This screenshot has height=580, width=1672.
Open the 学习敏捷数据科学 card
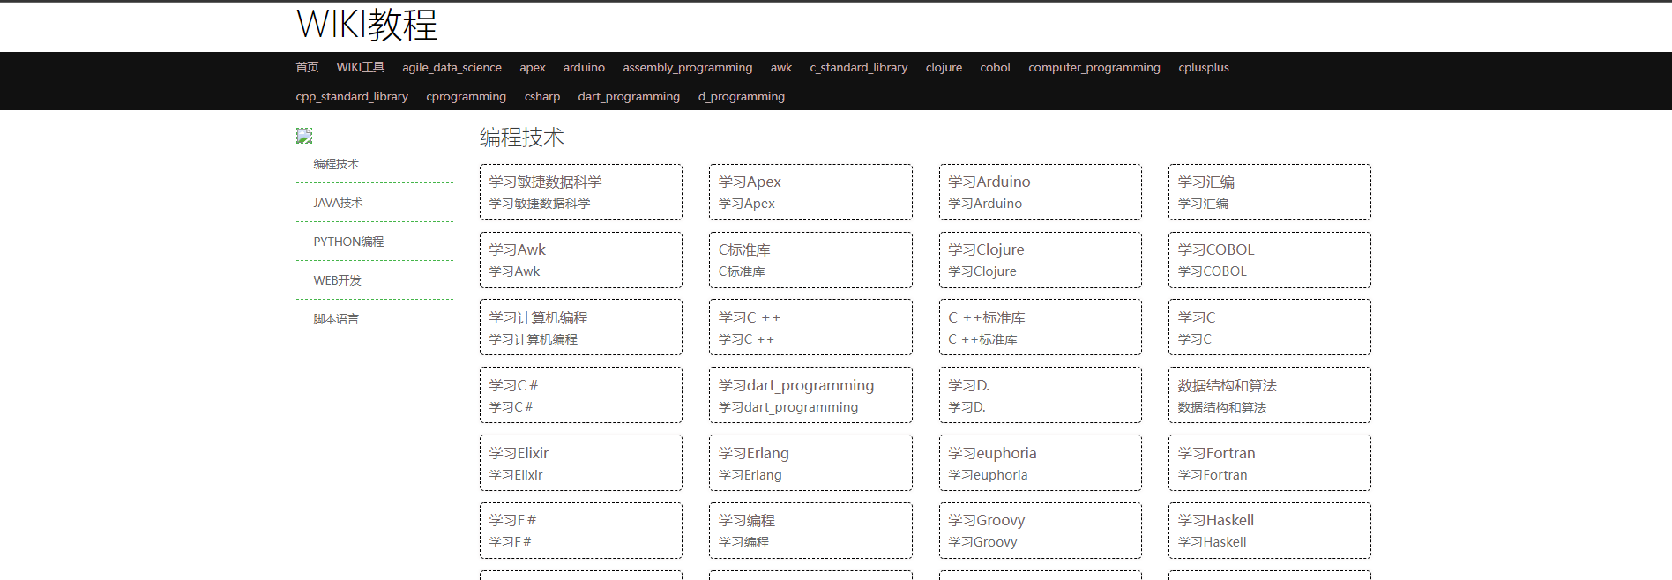tap(581, 192)
